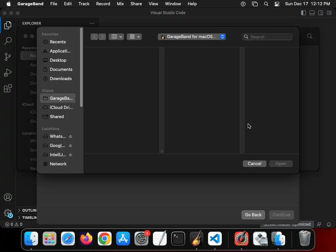Open Spotlight search in menu bar
336x252 pixels.
tap(266, 4)
